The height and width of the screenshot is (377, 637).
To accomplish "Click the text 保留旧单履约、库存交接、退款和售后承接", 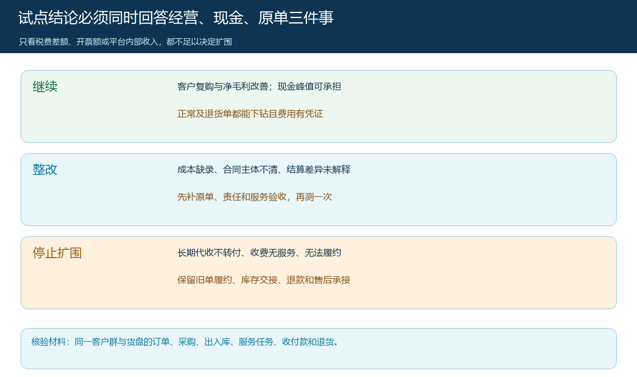I will click(264, 280).
